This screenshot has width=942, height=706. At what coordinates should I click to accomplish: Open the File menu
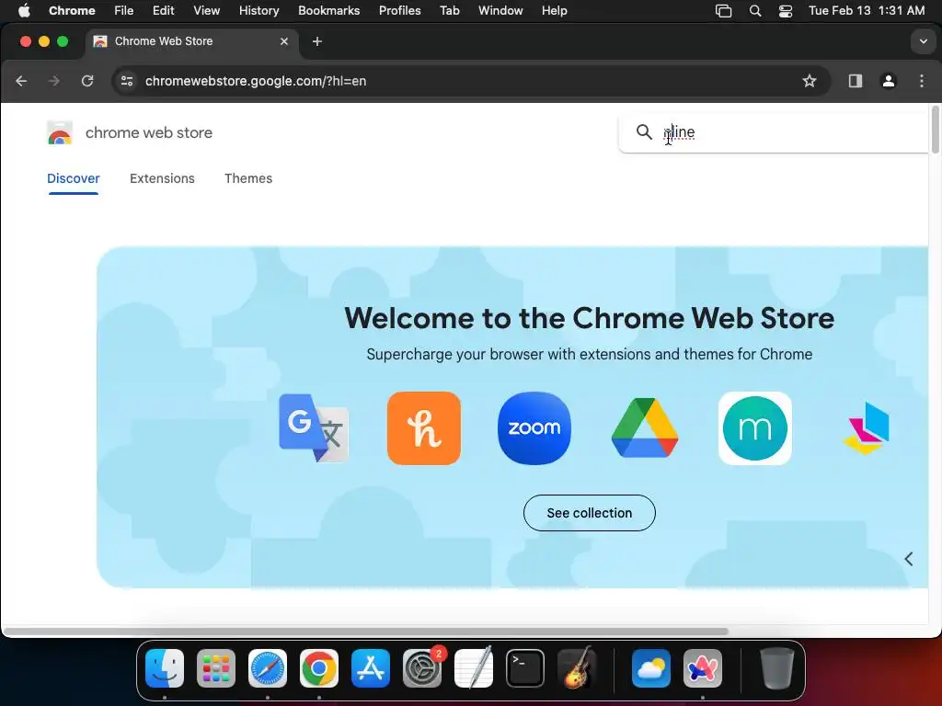tap(124, 11)
